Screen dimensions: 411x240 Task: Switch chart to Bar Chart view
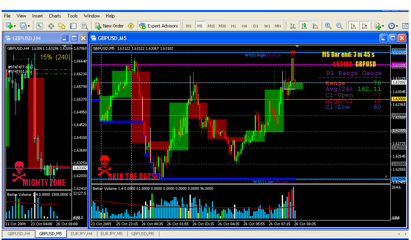(x=293, y=26)
